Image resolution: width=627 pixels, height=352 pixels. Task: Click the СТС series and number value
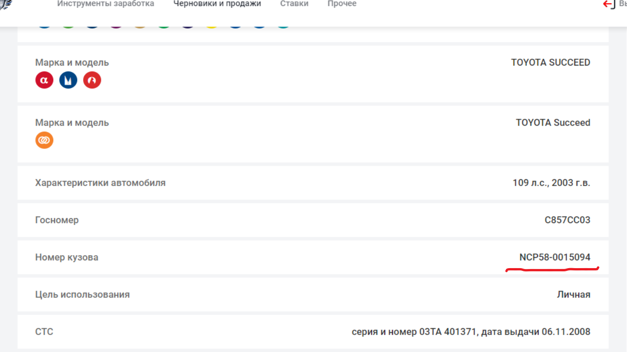[471, 332]
